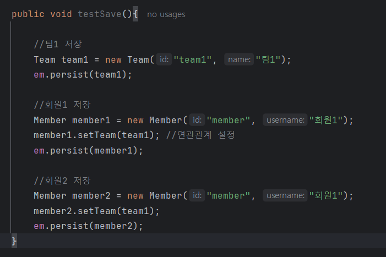Place cursor on the testSave method name
Image resolution: width=386 pixels, height=257 pixels.
pos(100,14)
